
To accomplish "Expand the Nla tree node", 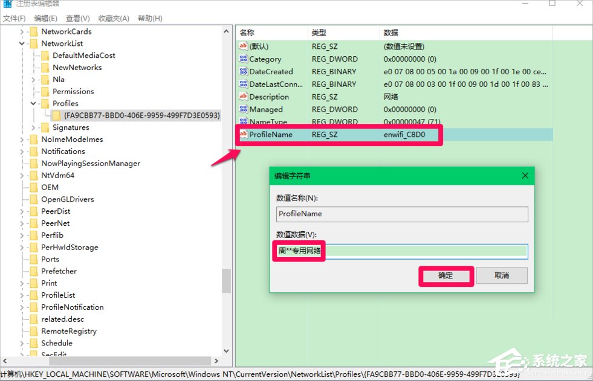I will [x=32, y=79].
